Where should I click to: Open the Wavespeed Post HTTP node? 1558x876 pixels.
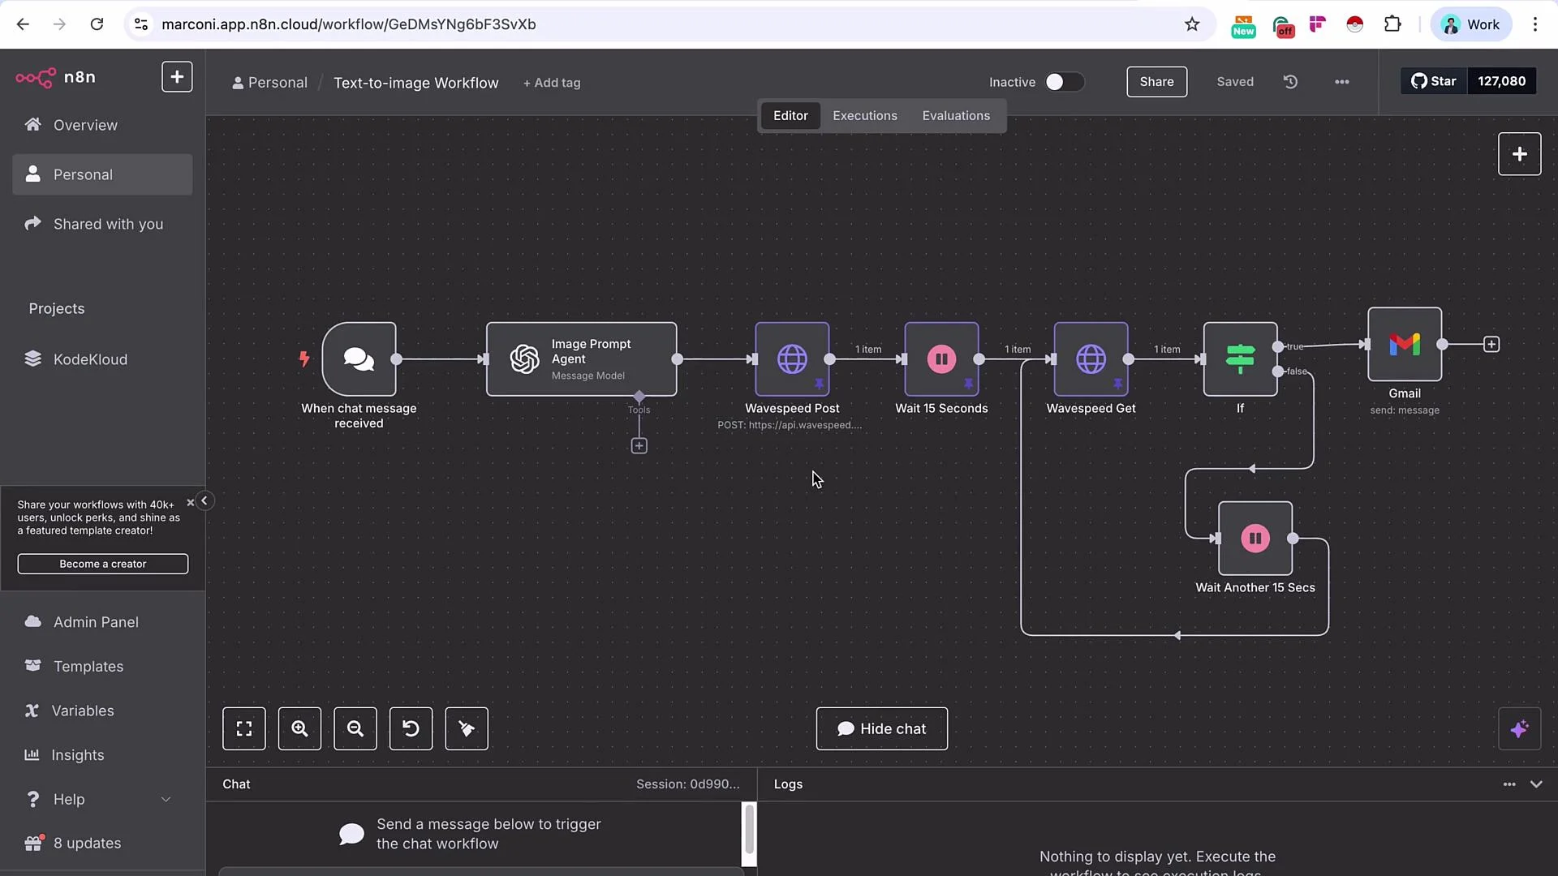pyautogui.click(x=792, y=359)
